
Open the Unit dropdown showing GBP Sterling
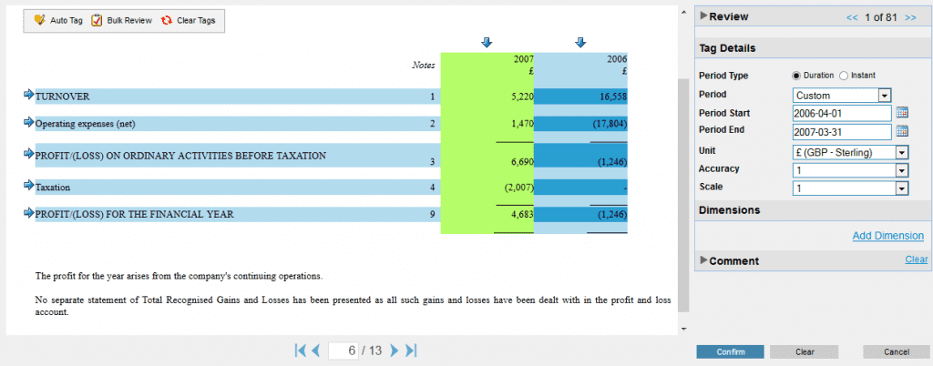(902, 151)
